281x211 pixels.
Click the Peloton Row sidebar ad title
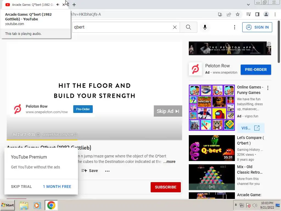pyautogui.click(x=217, y=66)
